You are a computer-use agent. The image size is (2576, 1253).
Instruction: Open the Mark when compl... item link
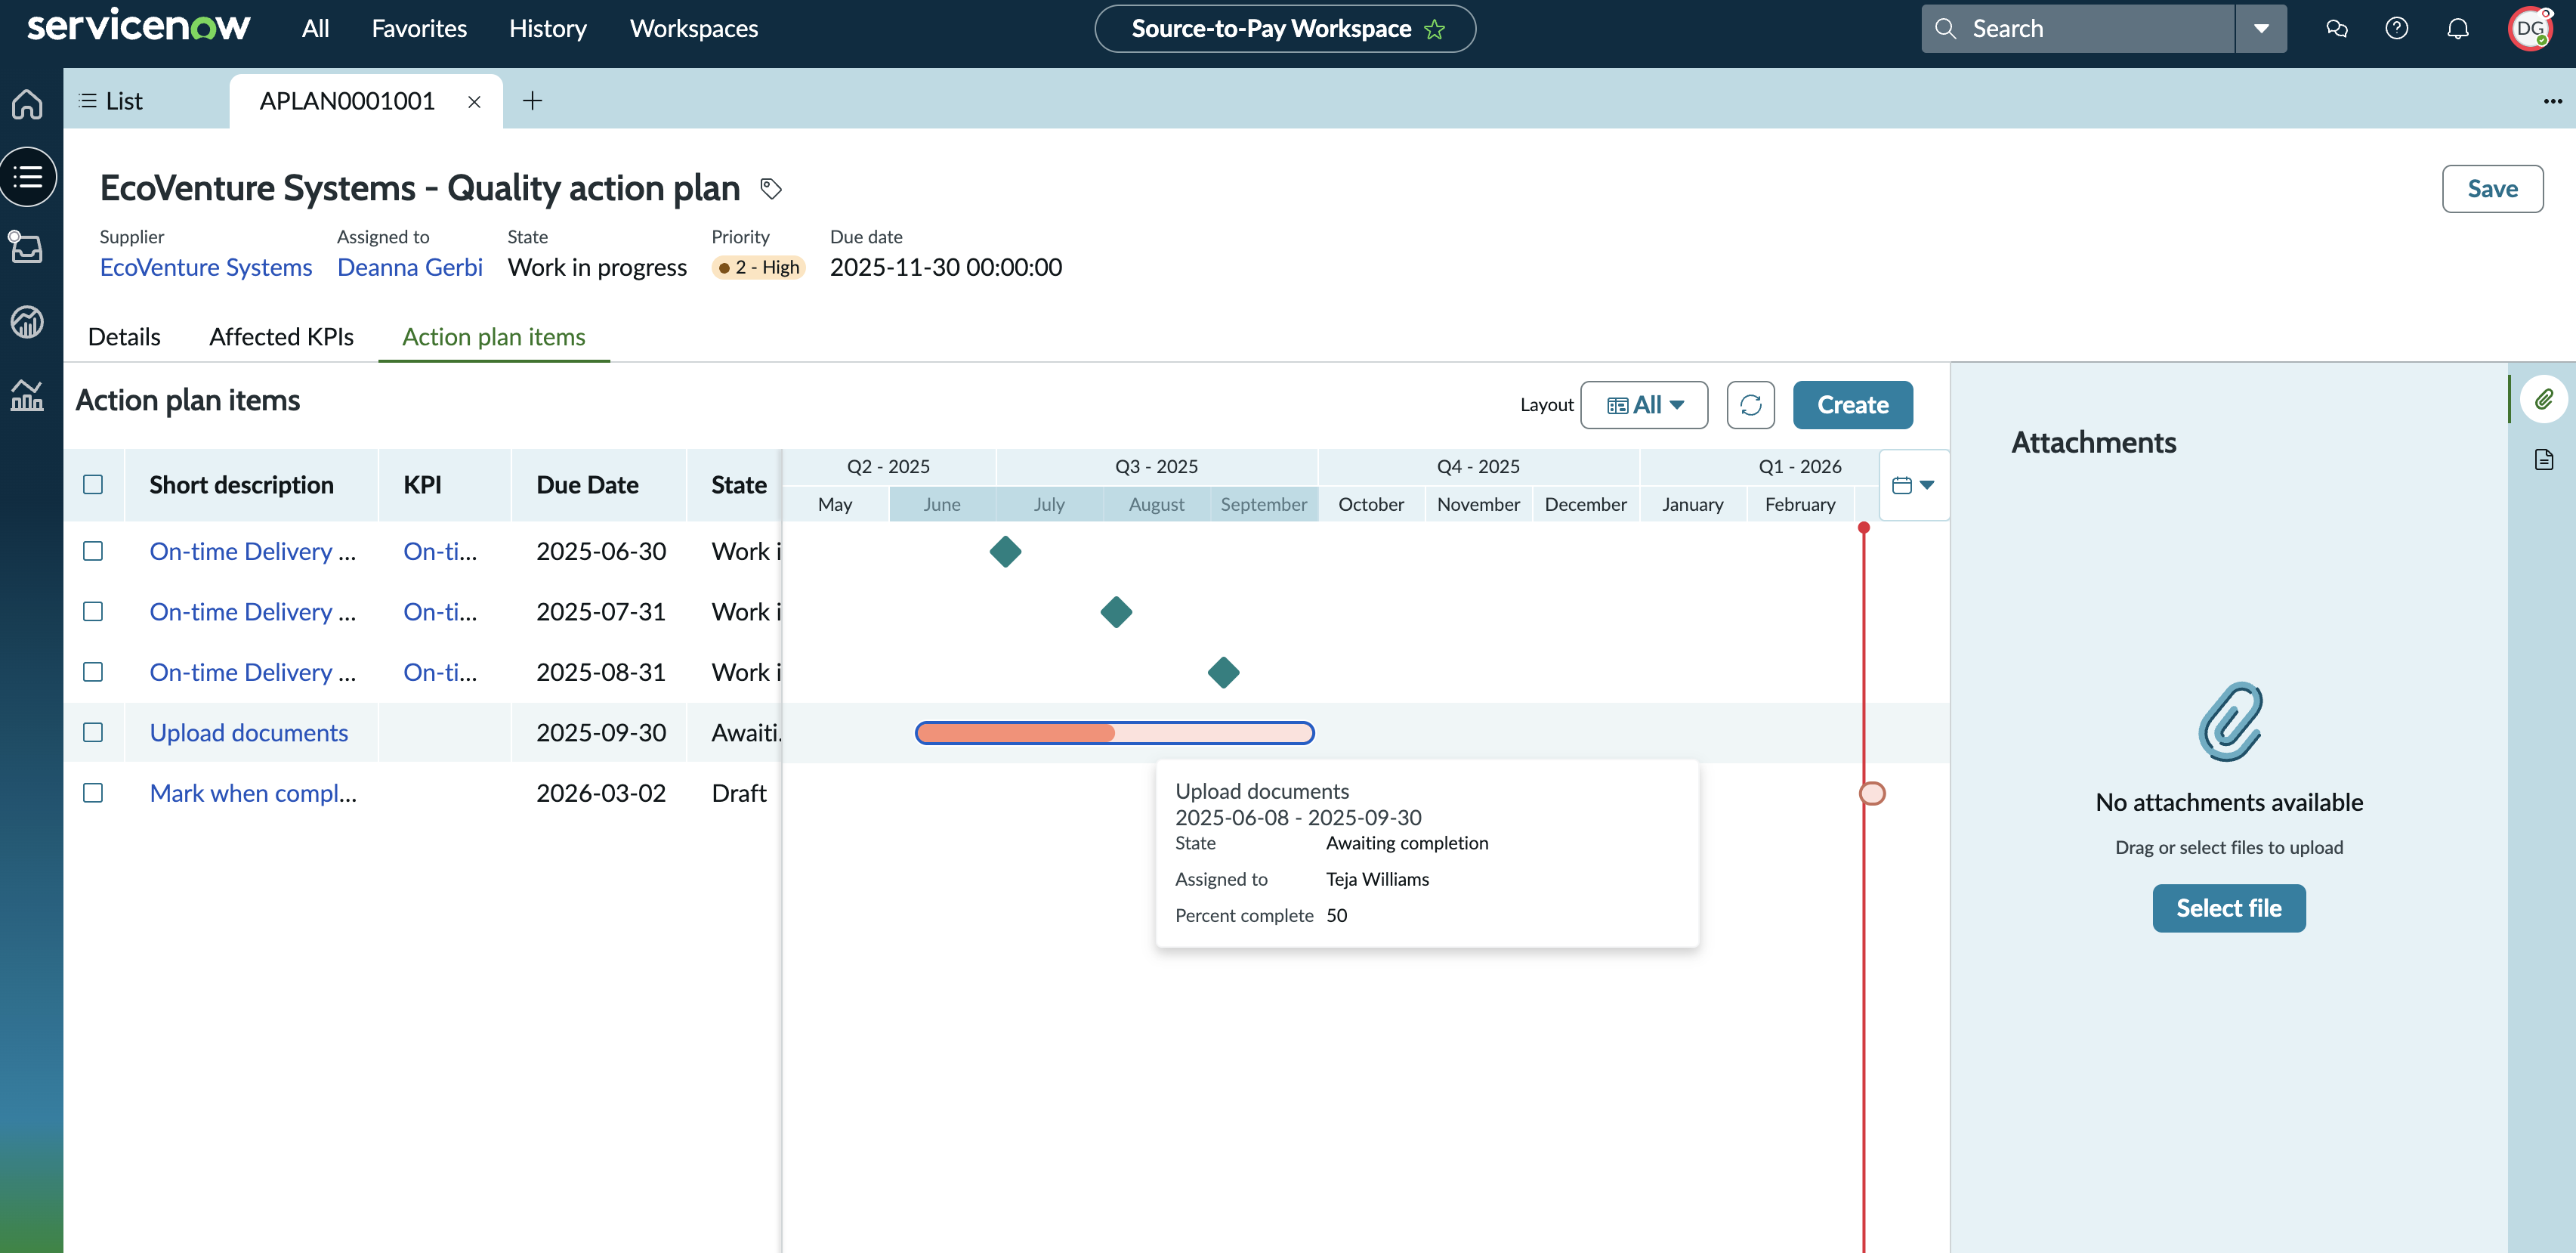[253, 794]
